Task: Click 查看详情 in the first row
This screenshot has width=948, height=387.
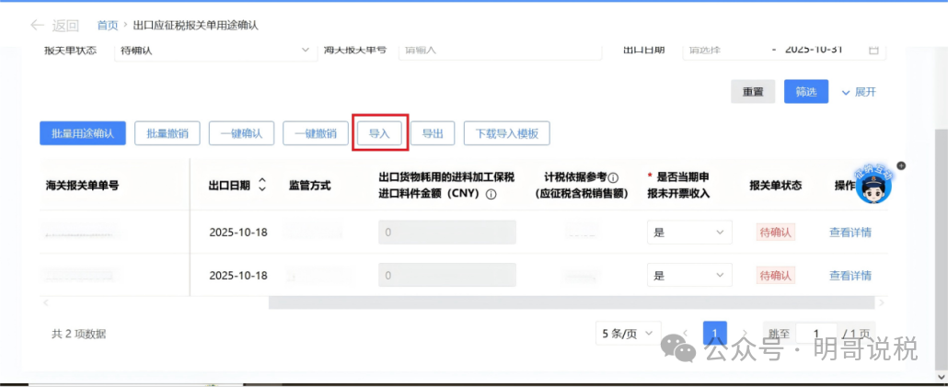Action: pos(850,233)
